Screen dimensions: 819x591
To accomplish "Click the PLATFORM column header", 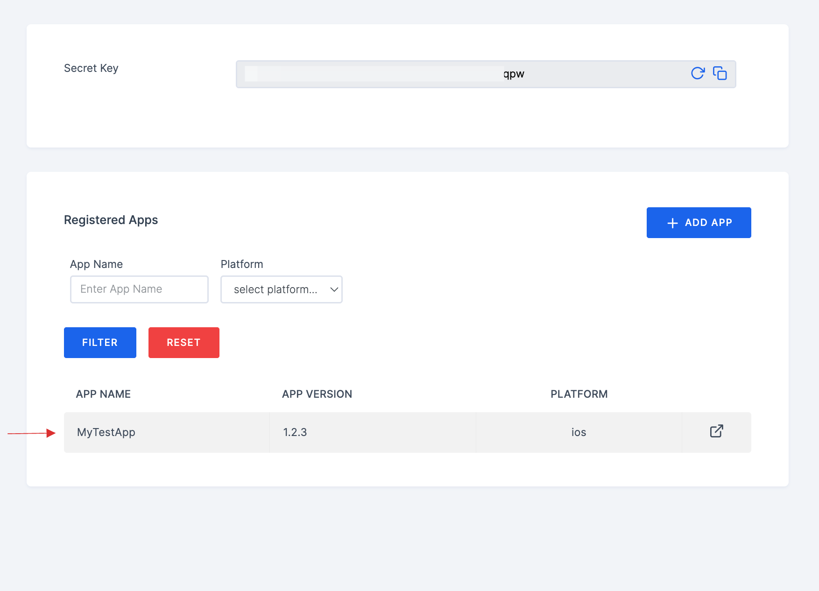I will pyautogui.click(x=579, y=394).
